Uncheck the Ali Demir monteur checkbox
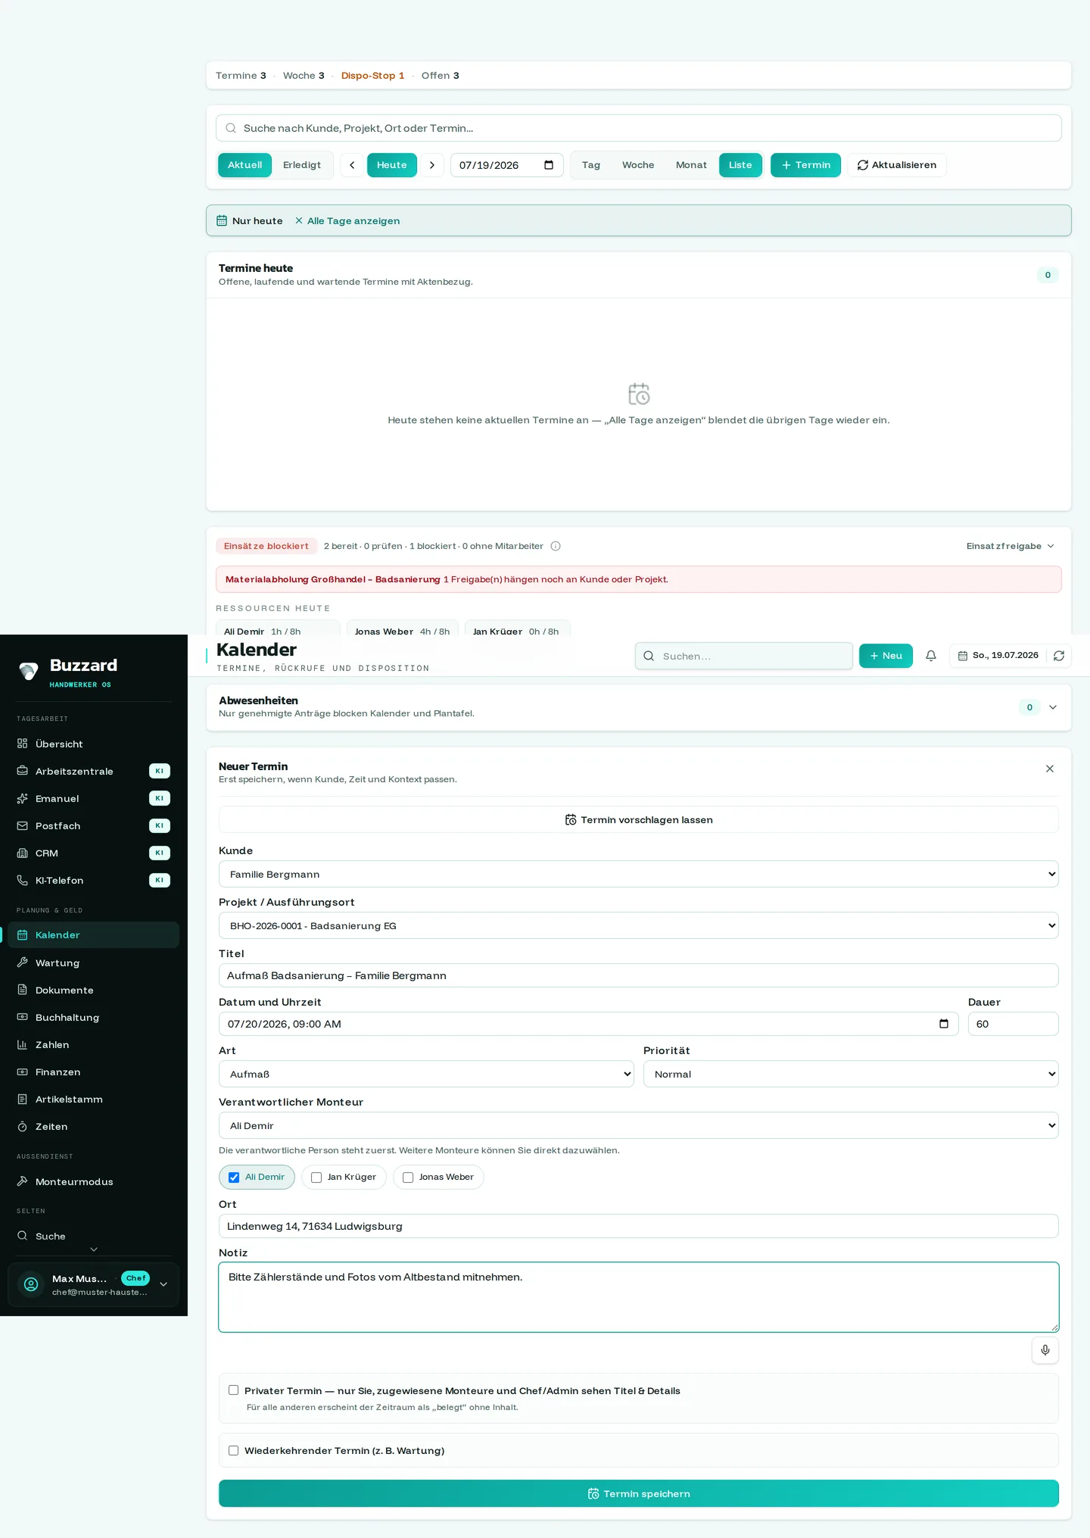The height and width of the screenshot is (1538, 1090). pos(234,1177)
